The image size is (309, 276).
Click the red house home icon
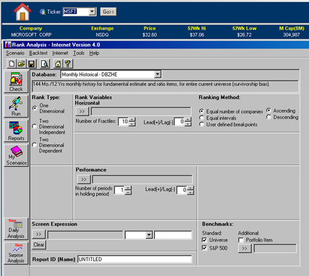[x=22, y=12]
